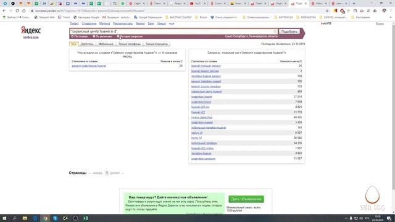Open help icon beside right 'Показов в месяц'
Screen dimensions: 395x222
(301, 61)
